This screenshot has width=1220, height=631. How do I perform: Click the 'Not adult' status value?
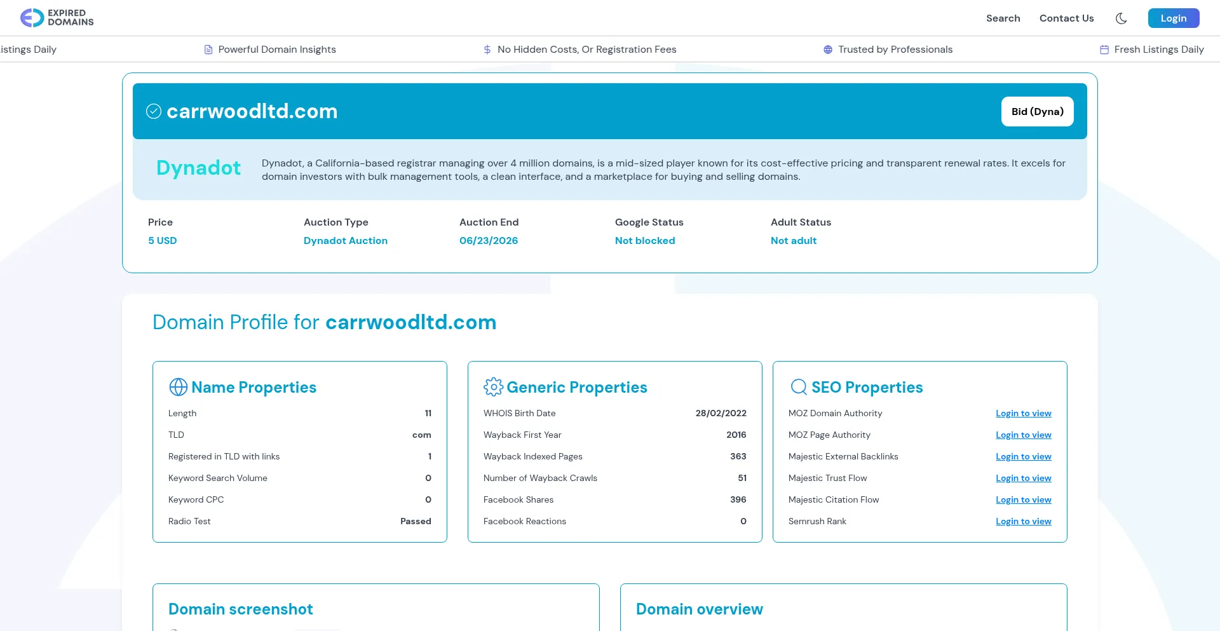pyautogui.click(x=794, y=241)
